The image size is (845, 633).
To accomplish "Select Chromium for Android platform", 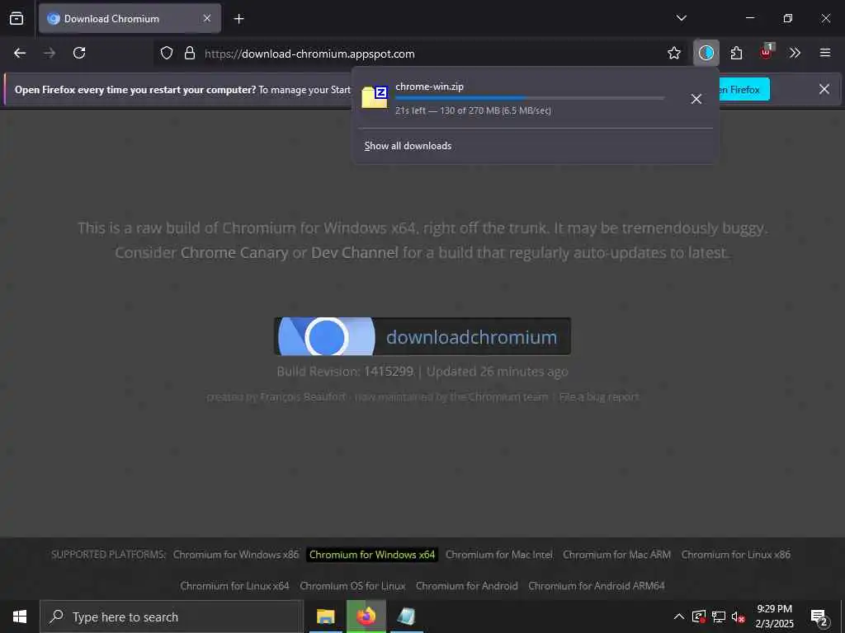I will (x=467, y=586).
